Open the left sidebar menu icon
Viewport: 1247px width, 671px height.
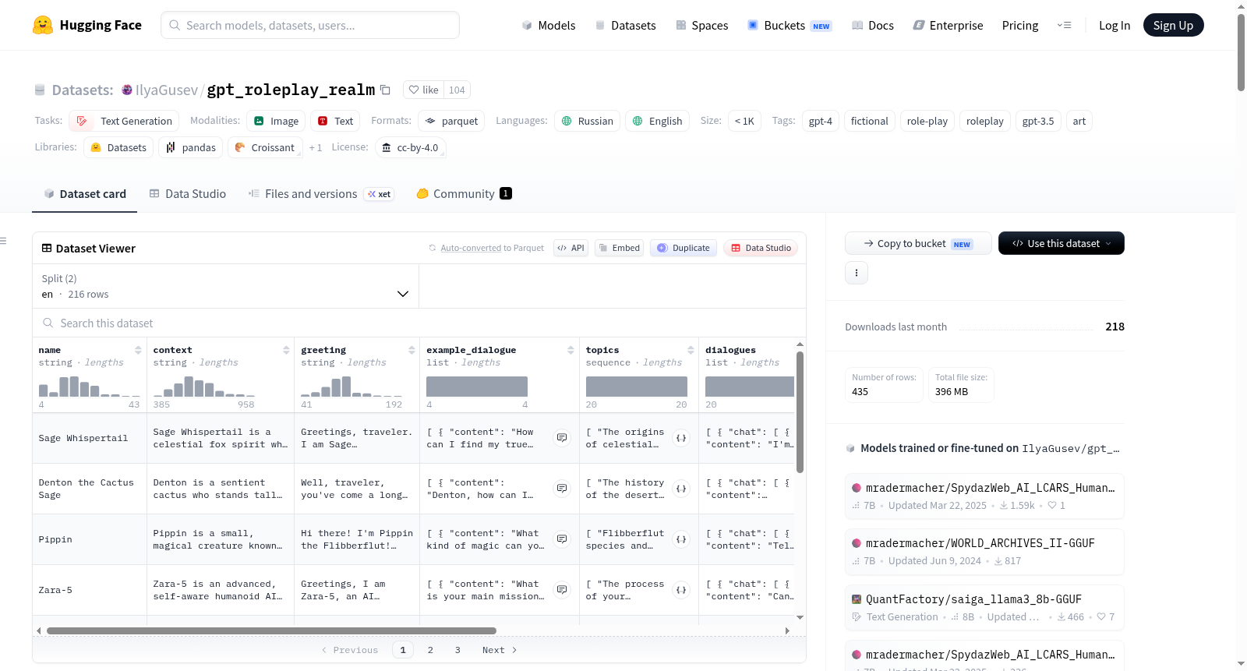pyautogui.click(x=3, y=241)
